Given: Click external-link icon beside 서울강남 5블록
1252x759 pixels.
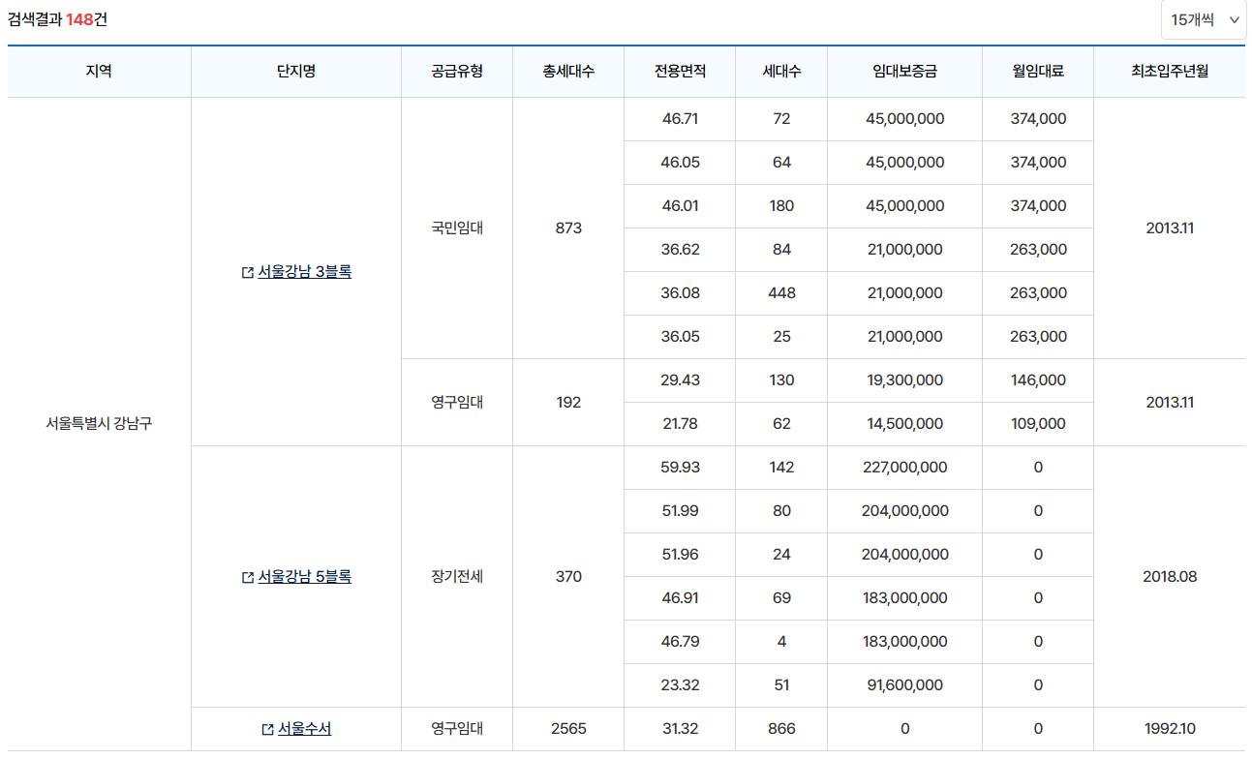Looking at the screenshot, I should 248,578.
